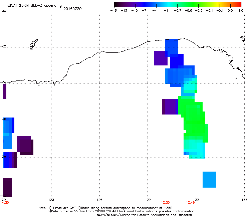Select the 0.0 color scale label
The height and width of the screenshot is (217, 247).
click(230, 11)
